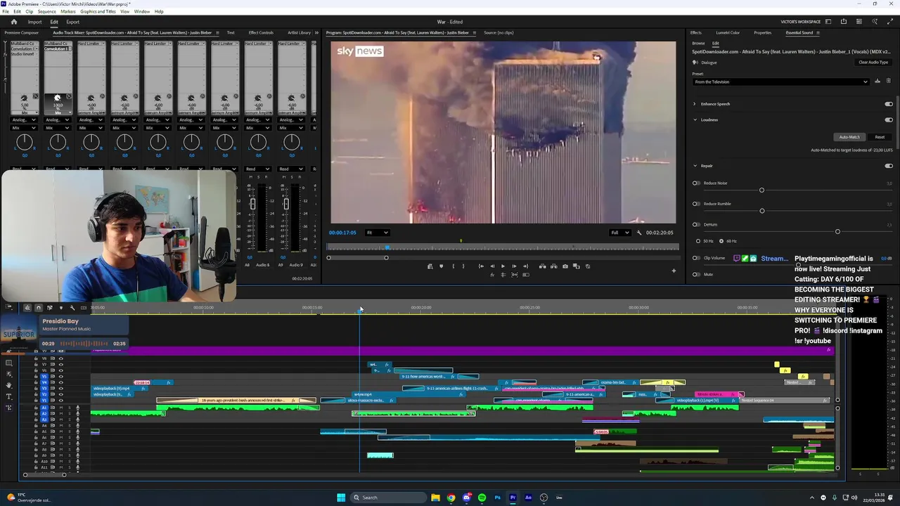Step back one frame in Program monitor
Screen dimensions: 900x506
click(492, 266)
